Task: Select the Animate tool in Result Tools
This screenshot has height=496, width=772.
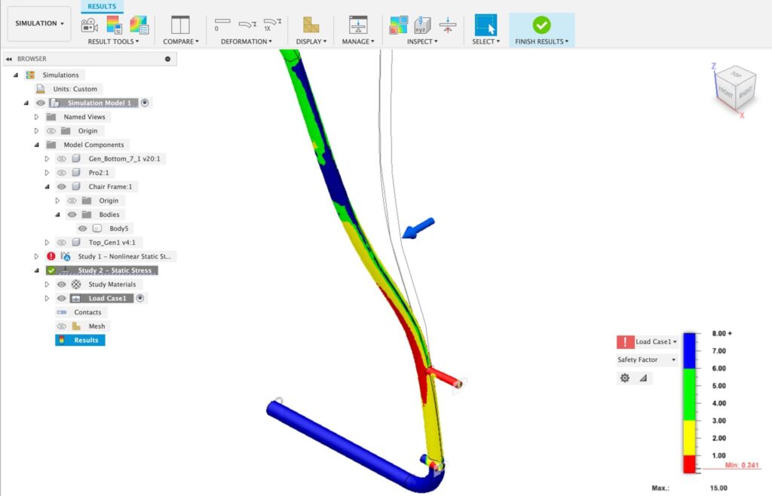Action: [x=88, y=25]
